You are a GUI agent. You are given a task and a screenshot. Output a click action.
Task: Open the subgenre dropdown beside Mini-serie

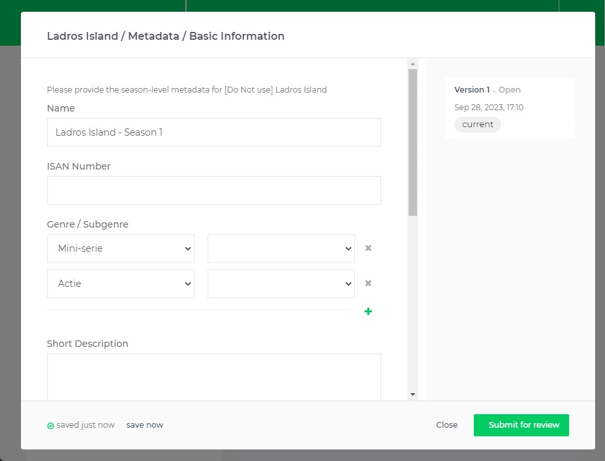click(281, 248)
